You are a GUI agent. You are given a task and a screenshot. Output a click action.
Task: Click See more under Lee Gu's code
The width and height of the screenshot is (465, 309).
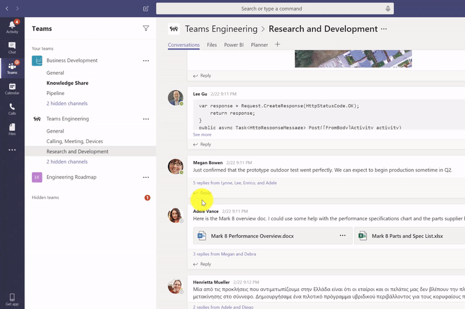click(202, 134)
